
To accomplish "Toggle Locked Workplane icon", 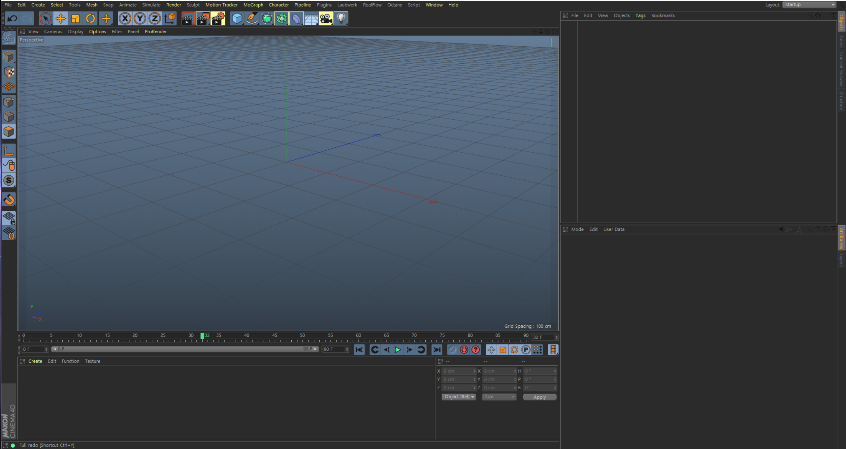I will coord(9,218).
